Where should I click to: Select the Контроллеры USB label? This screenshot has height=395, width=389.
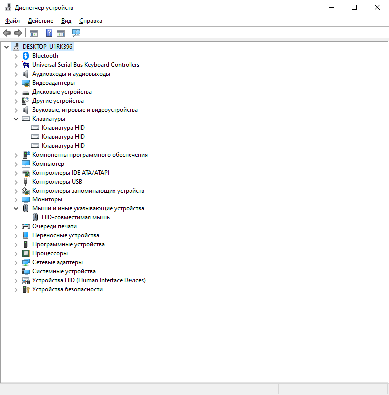coord(57,182)
